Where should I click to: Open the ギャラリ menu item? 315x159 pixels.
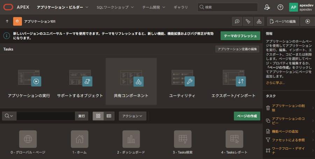point(181,7)
